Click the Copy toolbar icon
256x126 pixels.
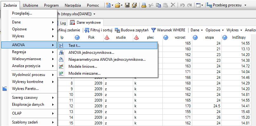[x=158, y=5]
